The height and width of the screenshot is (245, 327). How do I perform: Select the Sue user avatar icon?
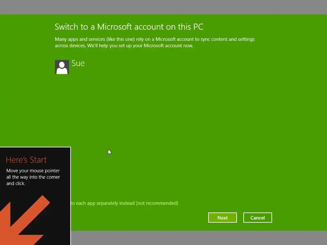pyautogui.click(x=62, y=67)
